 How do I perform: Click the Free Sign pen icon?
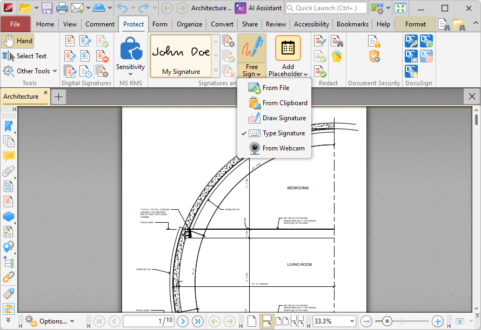252,48
